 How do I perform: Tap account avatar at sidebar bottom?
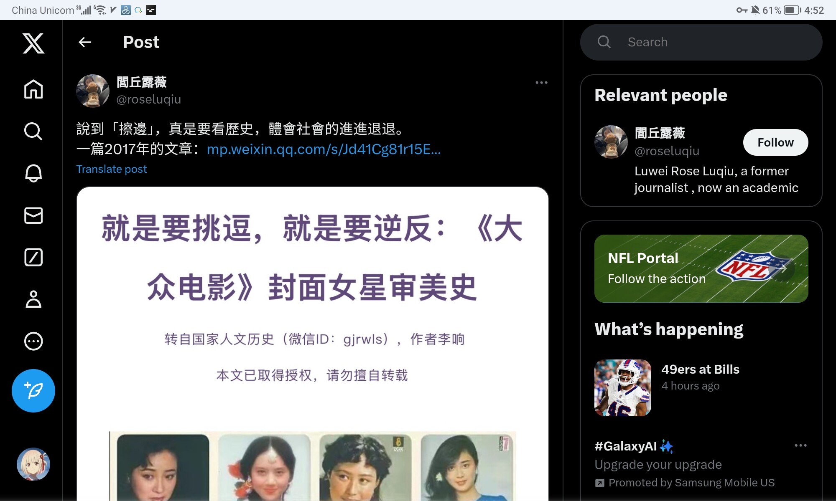coord(33,464)
